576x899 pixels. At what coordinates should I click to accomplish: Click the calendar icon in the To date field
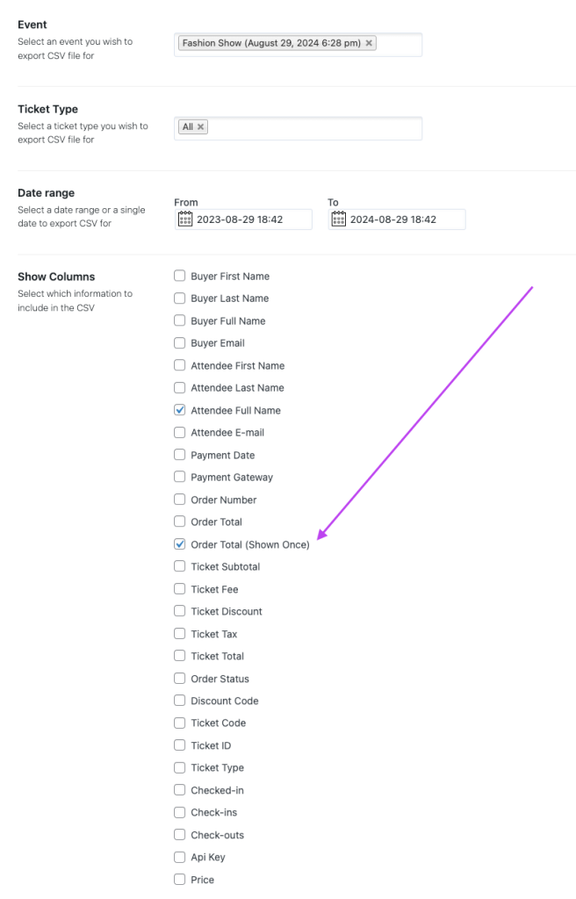point(339,219)
